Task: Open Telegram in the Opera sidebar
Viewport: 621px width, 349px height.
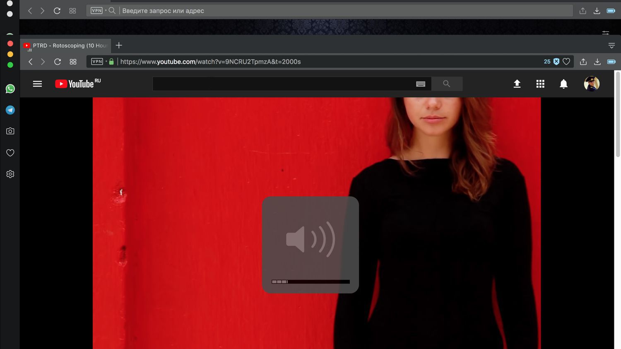Action: point(10,110)
